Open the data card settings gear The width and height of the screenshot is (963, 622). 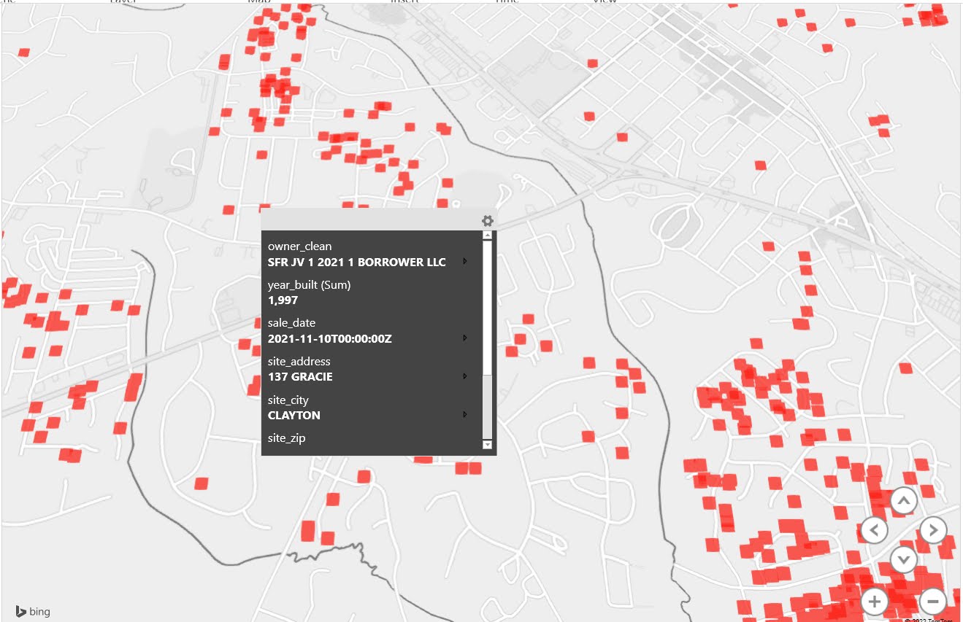click(488, 220)
